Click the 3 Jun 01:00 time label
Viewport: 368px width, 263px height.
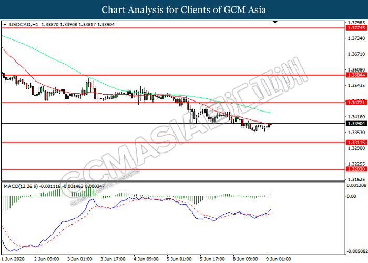[x=79, y=259]
